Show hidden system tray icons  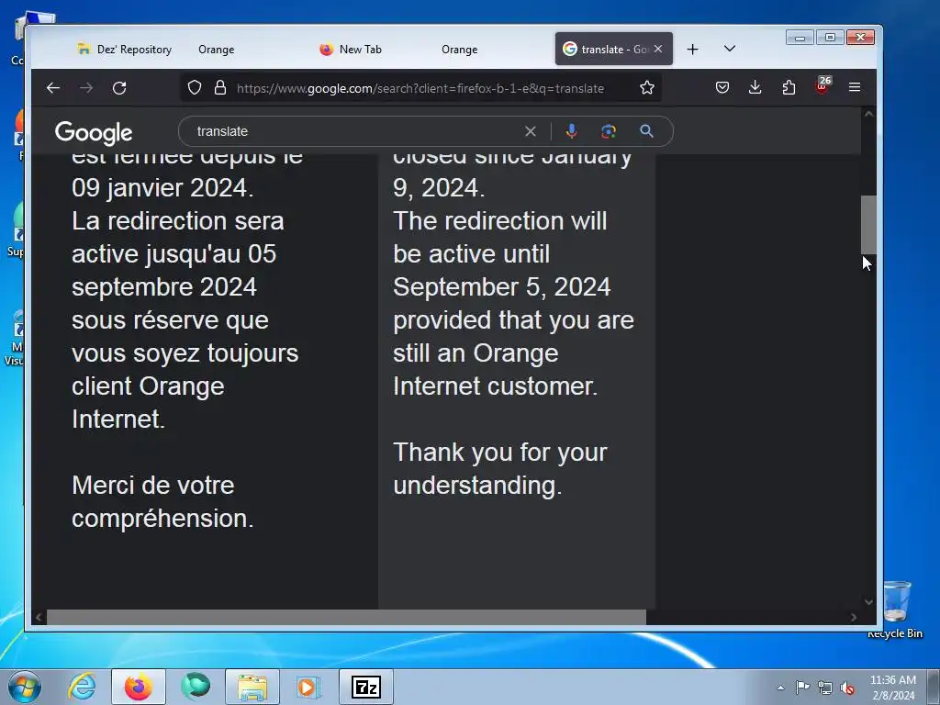[x=780, y=688]
